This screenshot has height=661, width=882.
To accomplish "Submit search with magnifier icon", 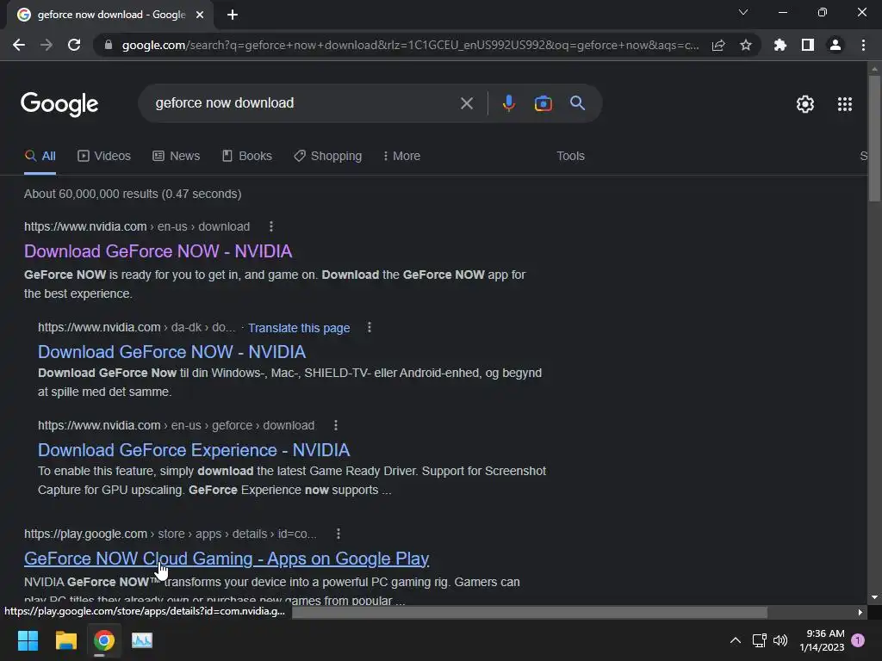I will click(x=578, y=103).
